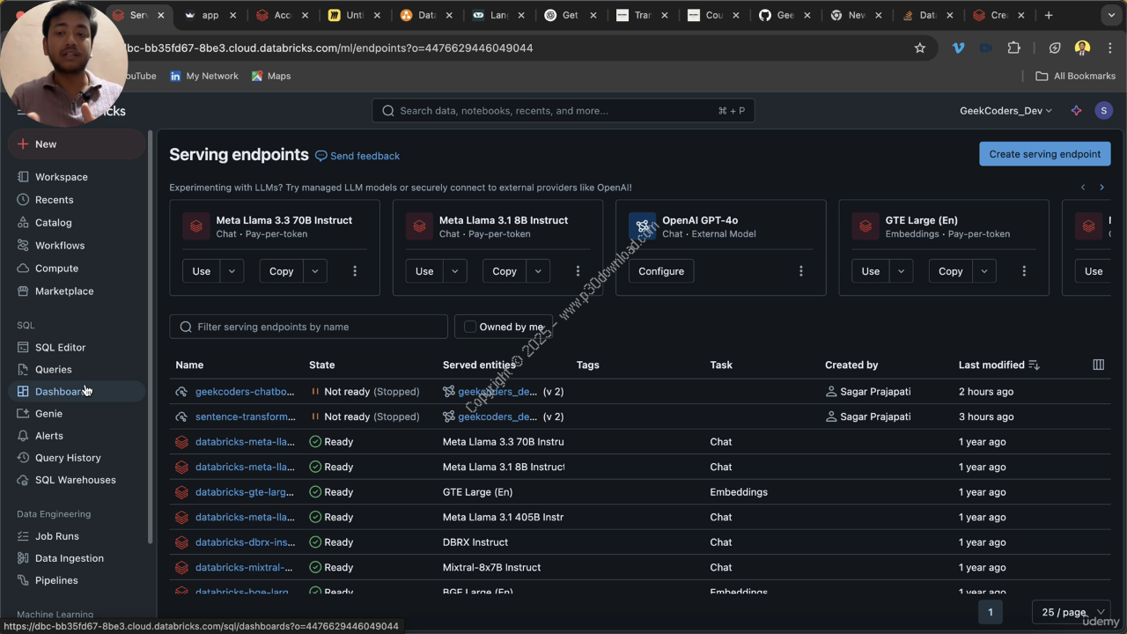Open a new browser tab with plus
This screenshot has height=634, width=1127.
coord(1049,15)
